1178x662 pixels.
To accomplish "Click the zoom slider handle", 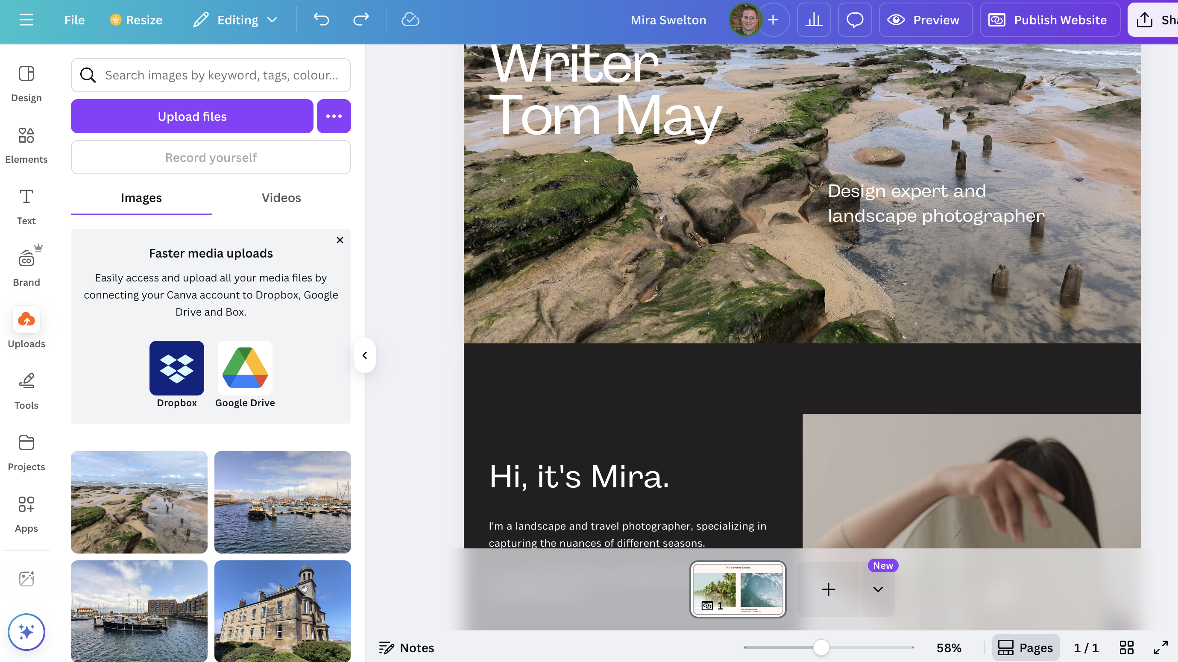I will click(x=821, y=647).
